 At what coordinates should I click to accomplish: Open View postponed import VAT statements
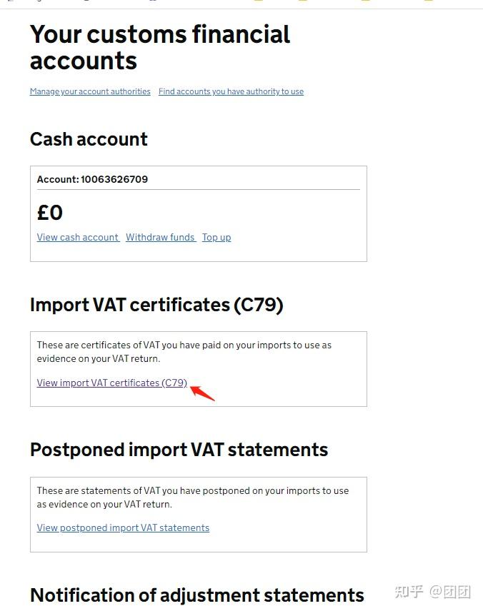123,528
